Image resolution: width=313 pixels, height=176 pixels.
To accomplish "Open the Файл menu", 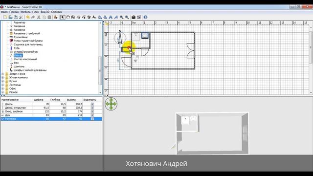I will pyautogui.click(x=4, y=12).
